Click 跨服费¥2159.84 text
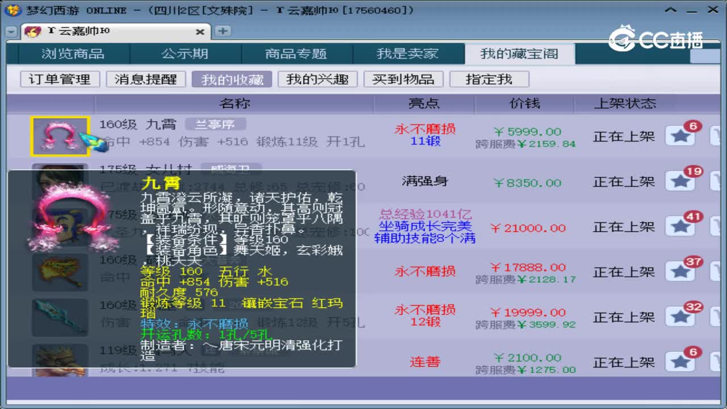Viewport: 727px width, 409px height. pos(525,144)
